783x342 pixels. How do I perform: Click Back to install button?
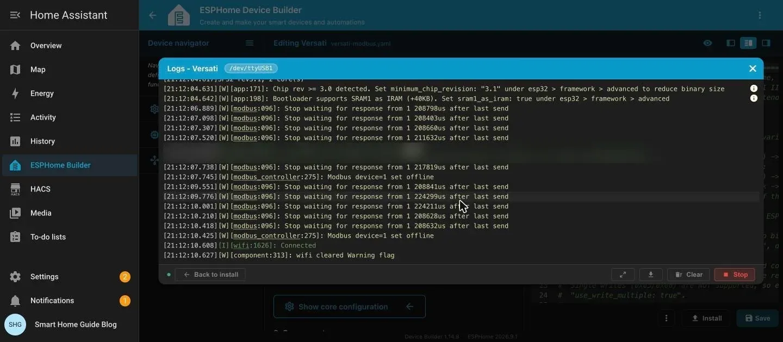(x=210, y=275)
